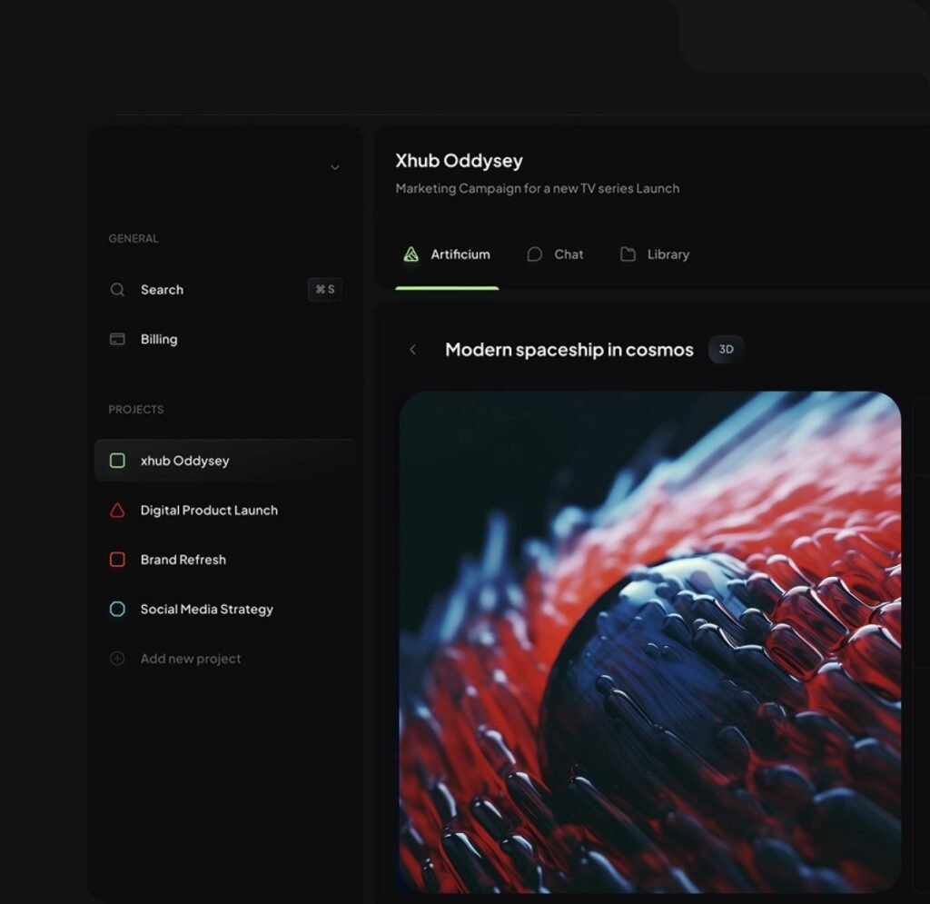The image size is (930, 904).
Task: Click the plus icon next to Add new project
Action: coord(116,658)
